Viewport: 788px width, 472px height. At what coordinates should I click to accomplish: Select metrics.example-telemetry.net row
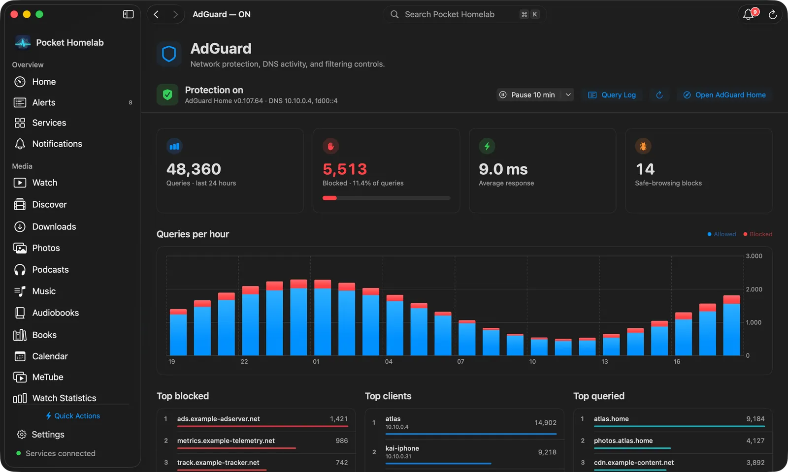point(256,442)
